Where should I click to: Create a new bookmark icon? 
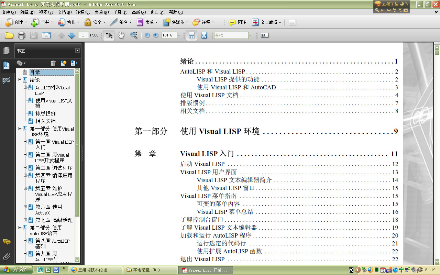tap(64, 63)
